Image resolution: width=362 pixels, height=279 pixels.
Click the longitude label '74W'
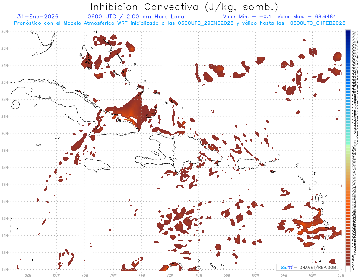[x=142, y=275]
